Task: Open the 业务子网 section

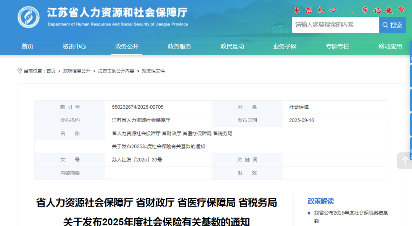Action: [x=285, y=46]
